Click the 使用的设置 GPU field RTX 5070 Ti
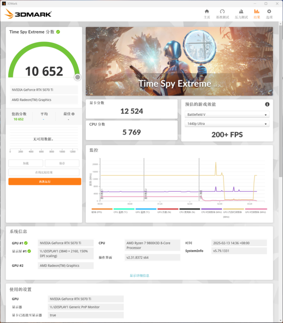 86,299
